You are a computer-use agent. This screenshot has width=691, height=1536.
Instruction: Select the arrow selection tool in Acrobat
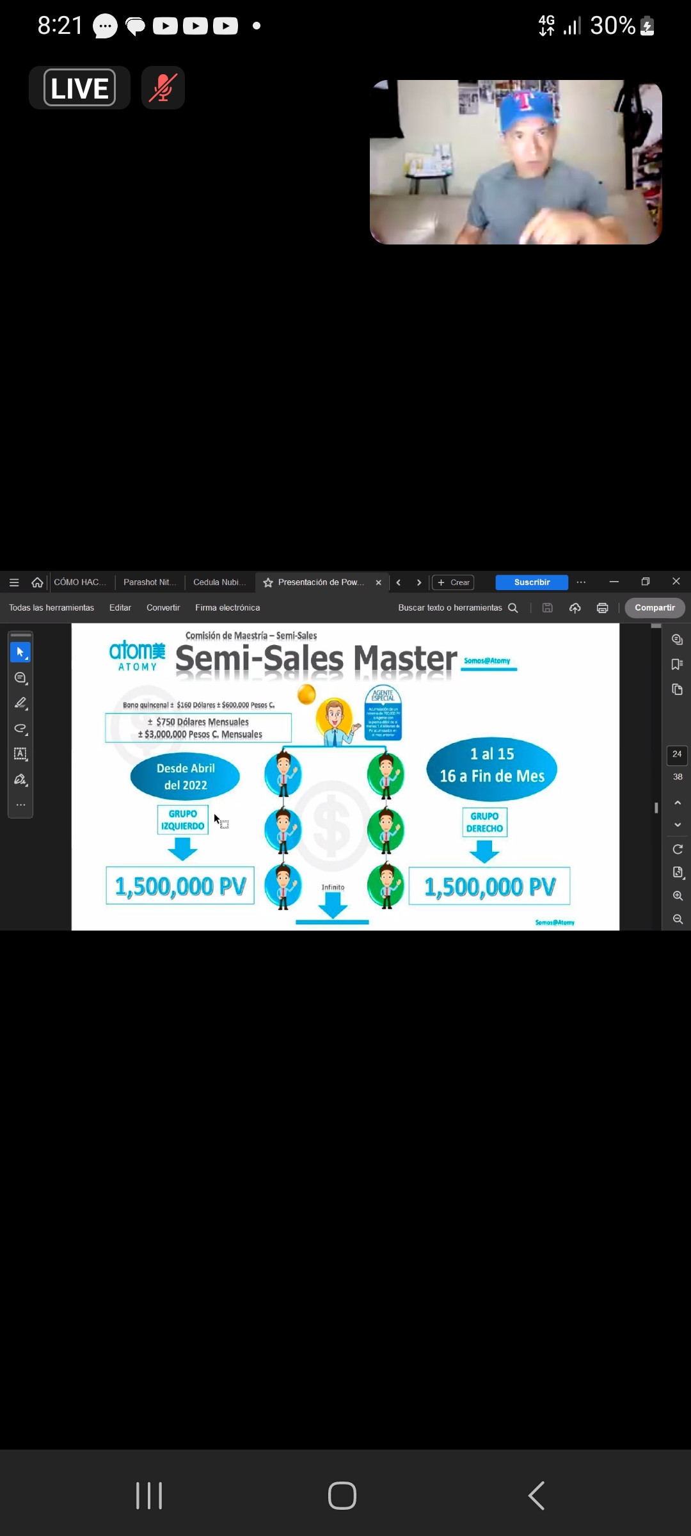(20, 652)
